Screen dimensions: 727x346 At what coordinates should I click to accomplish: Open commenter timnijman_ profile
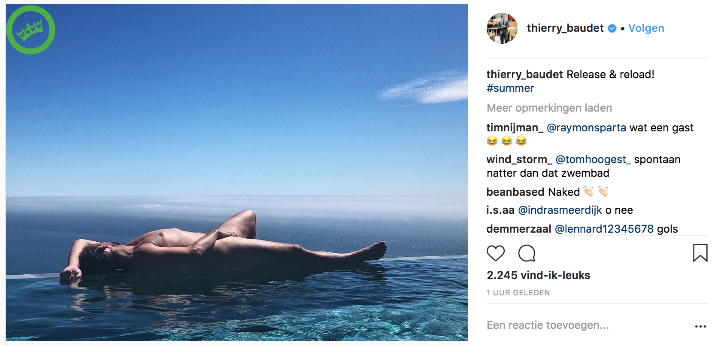tap(515, 128)
